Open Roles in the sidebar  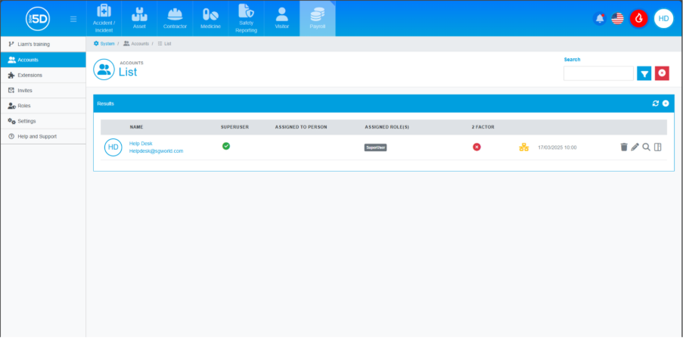(x=43, y=105)
